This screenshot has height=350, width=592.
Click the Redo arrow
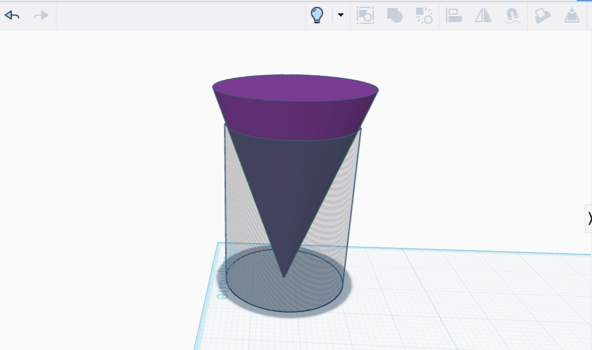[41, 15]
